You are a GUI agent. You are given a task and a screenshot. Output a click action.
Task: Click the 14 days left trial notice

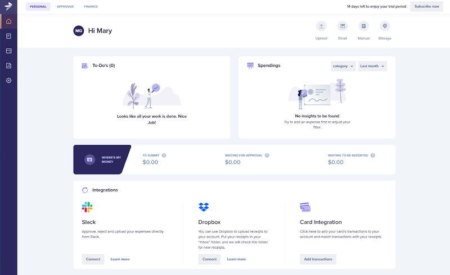(x=376, y=6)
